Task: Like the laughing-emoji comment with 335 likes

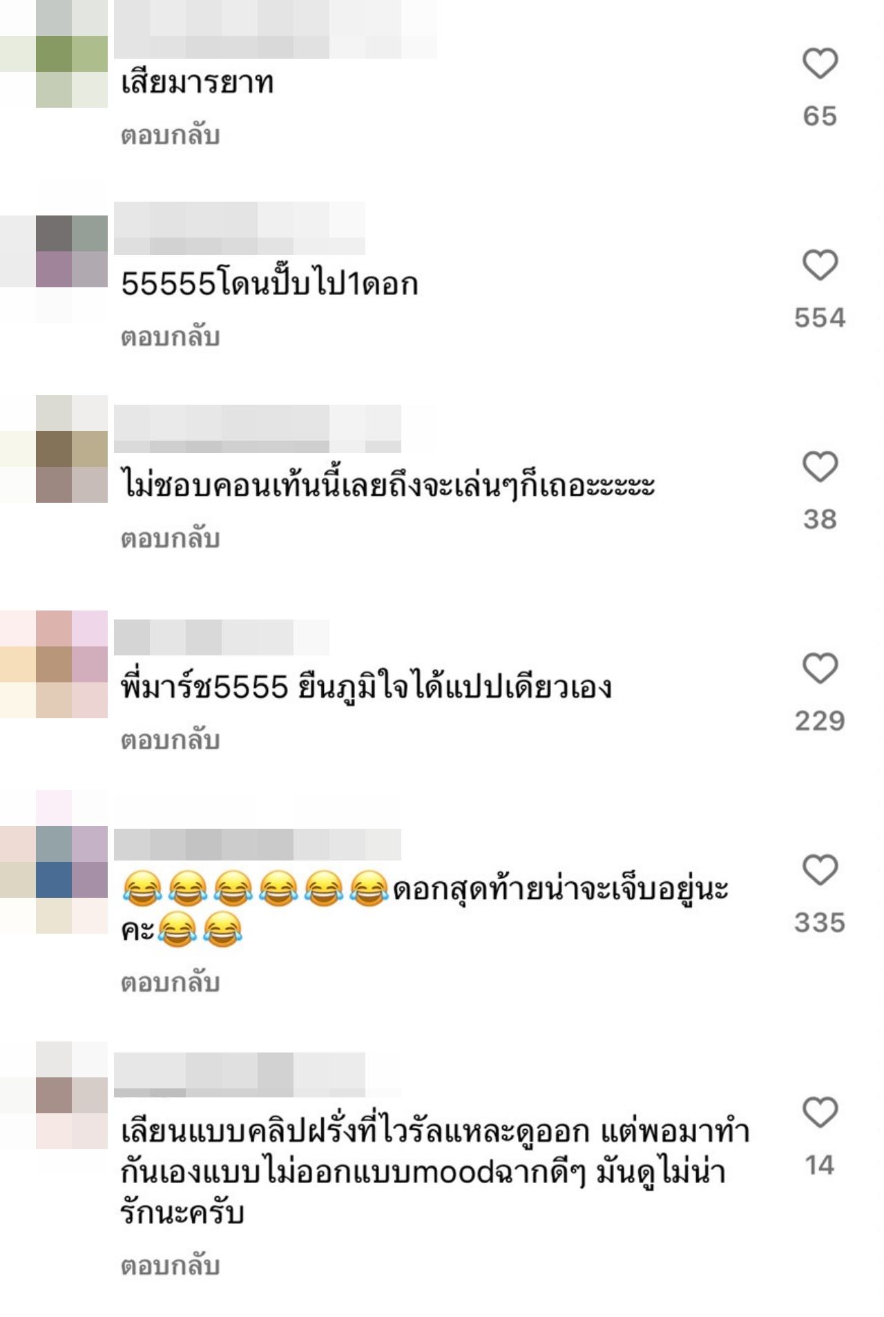Action: 820,870
